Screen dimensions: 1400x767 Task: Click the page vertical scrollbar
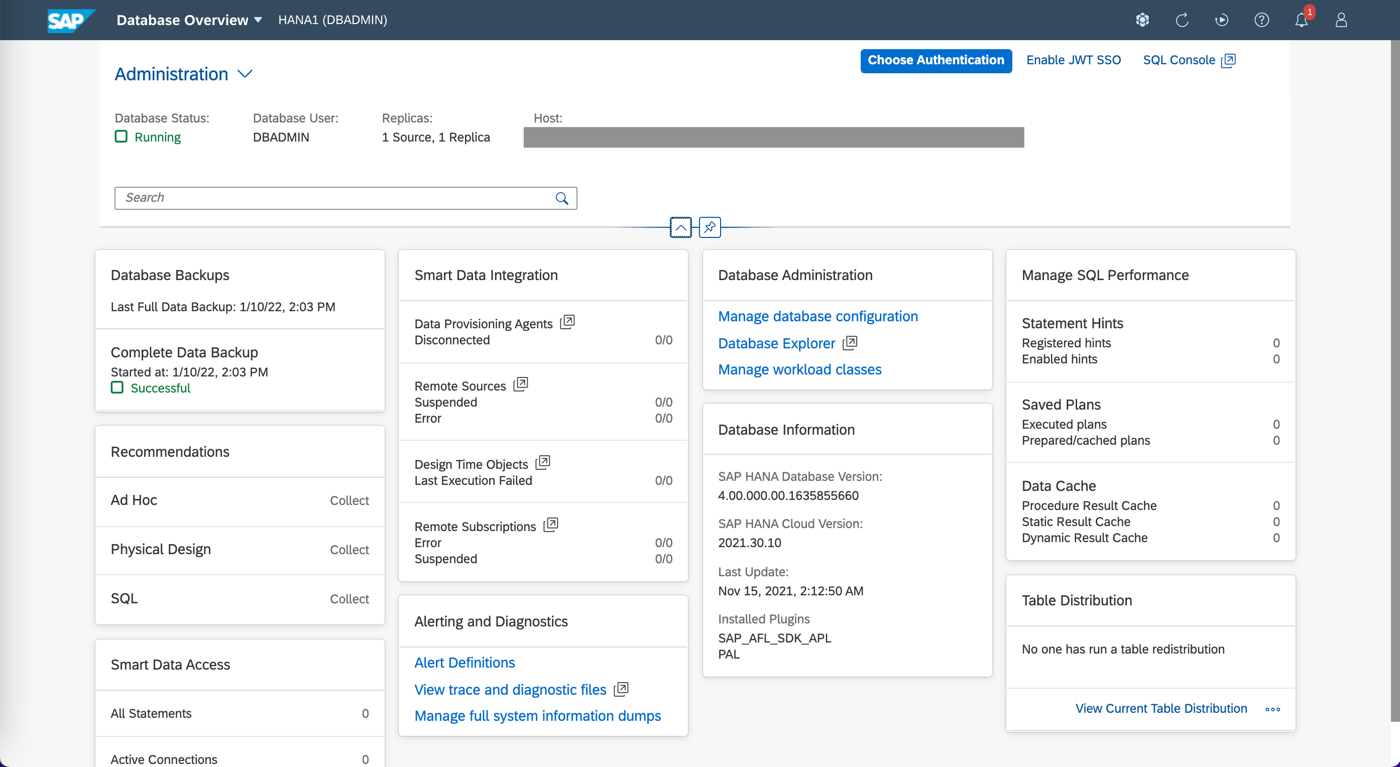(1395, 380)
